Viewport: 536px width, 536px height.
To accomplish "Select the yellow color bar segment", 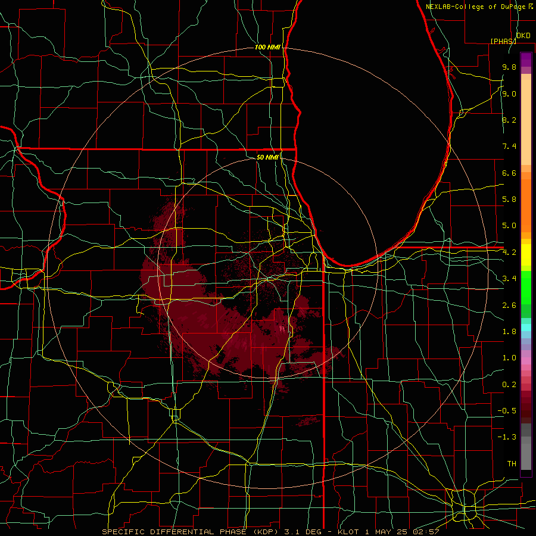I will tap(526, 255).
